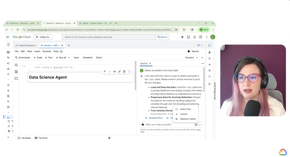
Task: Copy the cell link using the link icon
Action: (x=115, y=72)
